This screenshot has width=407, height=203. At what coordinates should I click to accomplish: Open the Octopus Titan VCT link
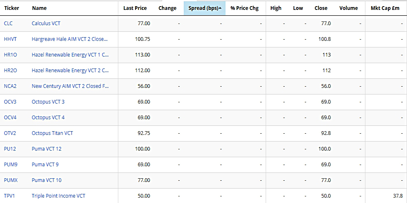(52, 133)
